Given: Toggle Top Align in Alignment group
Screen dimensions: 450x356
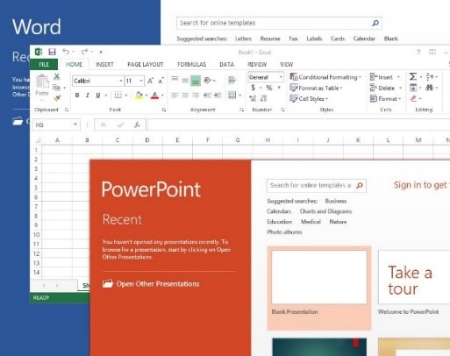Looking at the screenshot, I should [x=175, y=79].
